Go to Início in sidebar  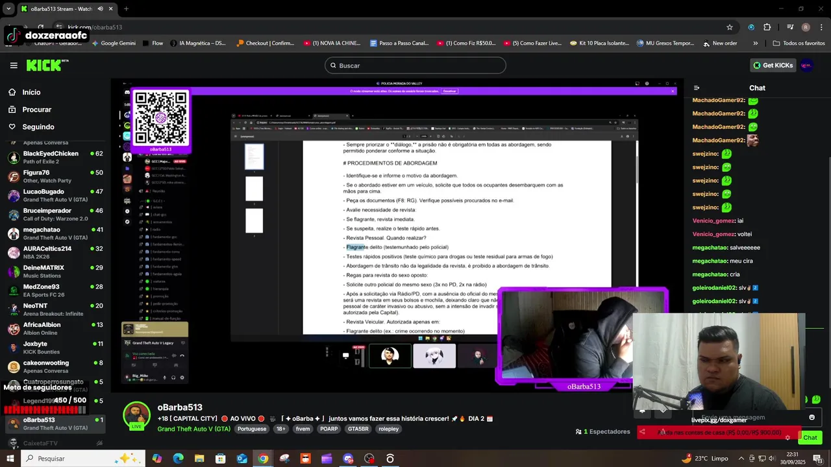(31, 92)
